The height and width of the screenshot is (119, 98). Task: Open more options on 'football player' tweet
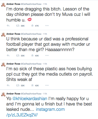tap(47, 55)
